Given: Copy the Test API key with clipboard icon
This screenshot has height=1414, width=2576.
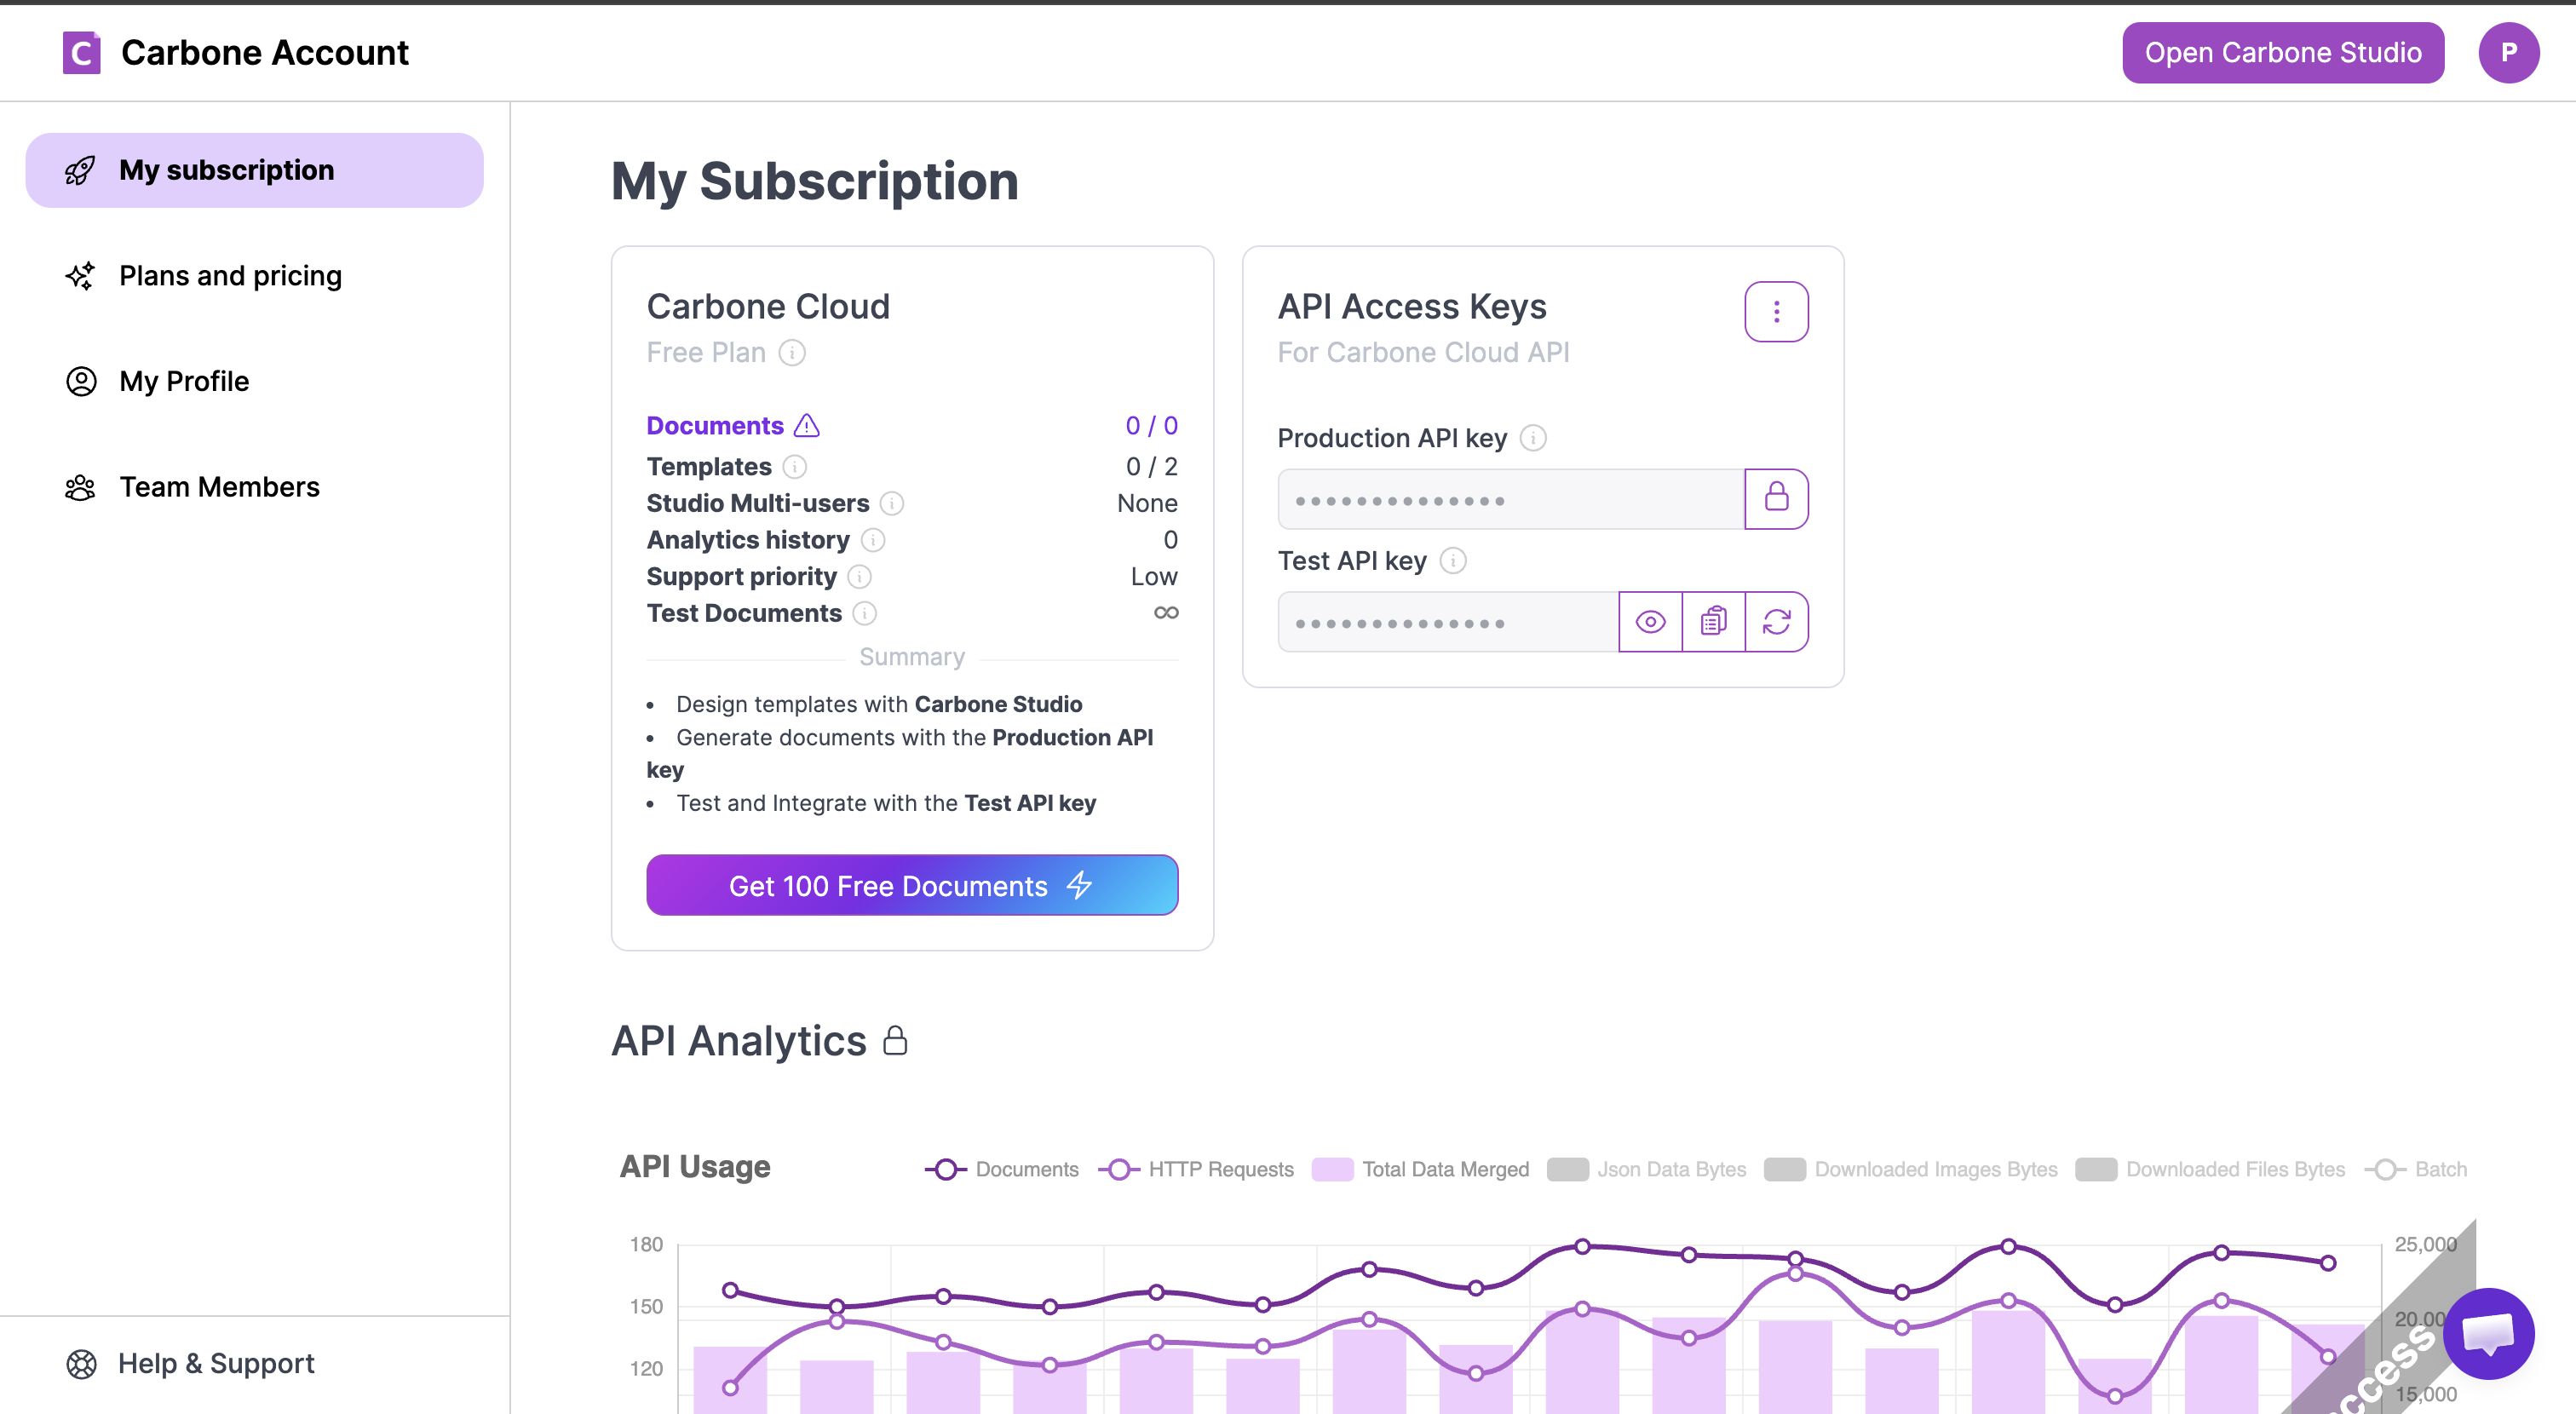Looking at the screenshot, I should tap(1713, 621).
